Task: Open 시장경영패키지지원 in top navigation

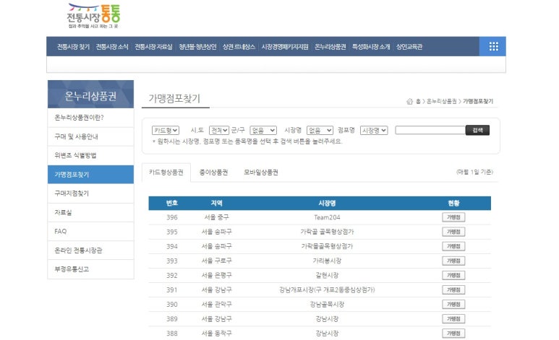Action: (285, 47)
